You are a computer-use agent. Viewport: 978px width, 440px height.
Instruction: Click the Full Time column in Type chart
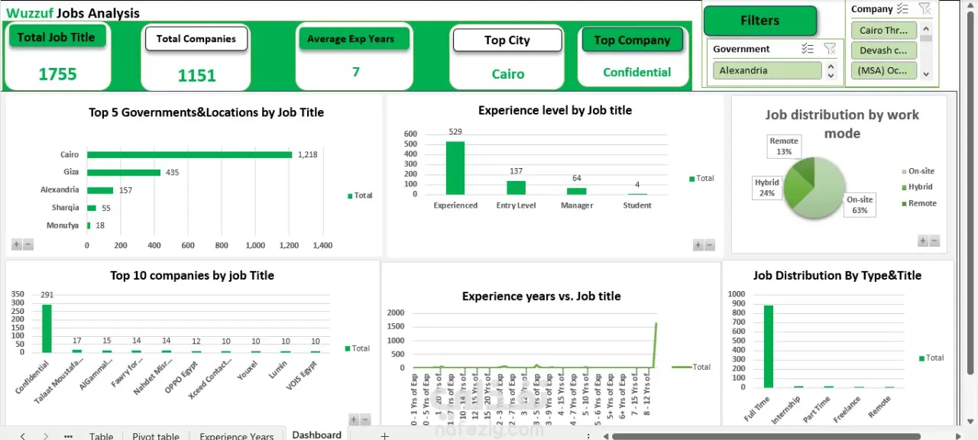[769, 347]
